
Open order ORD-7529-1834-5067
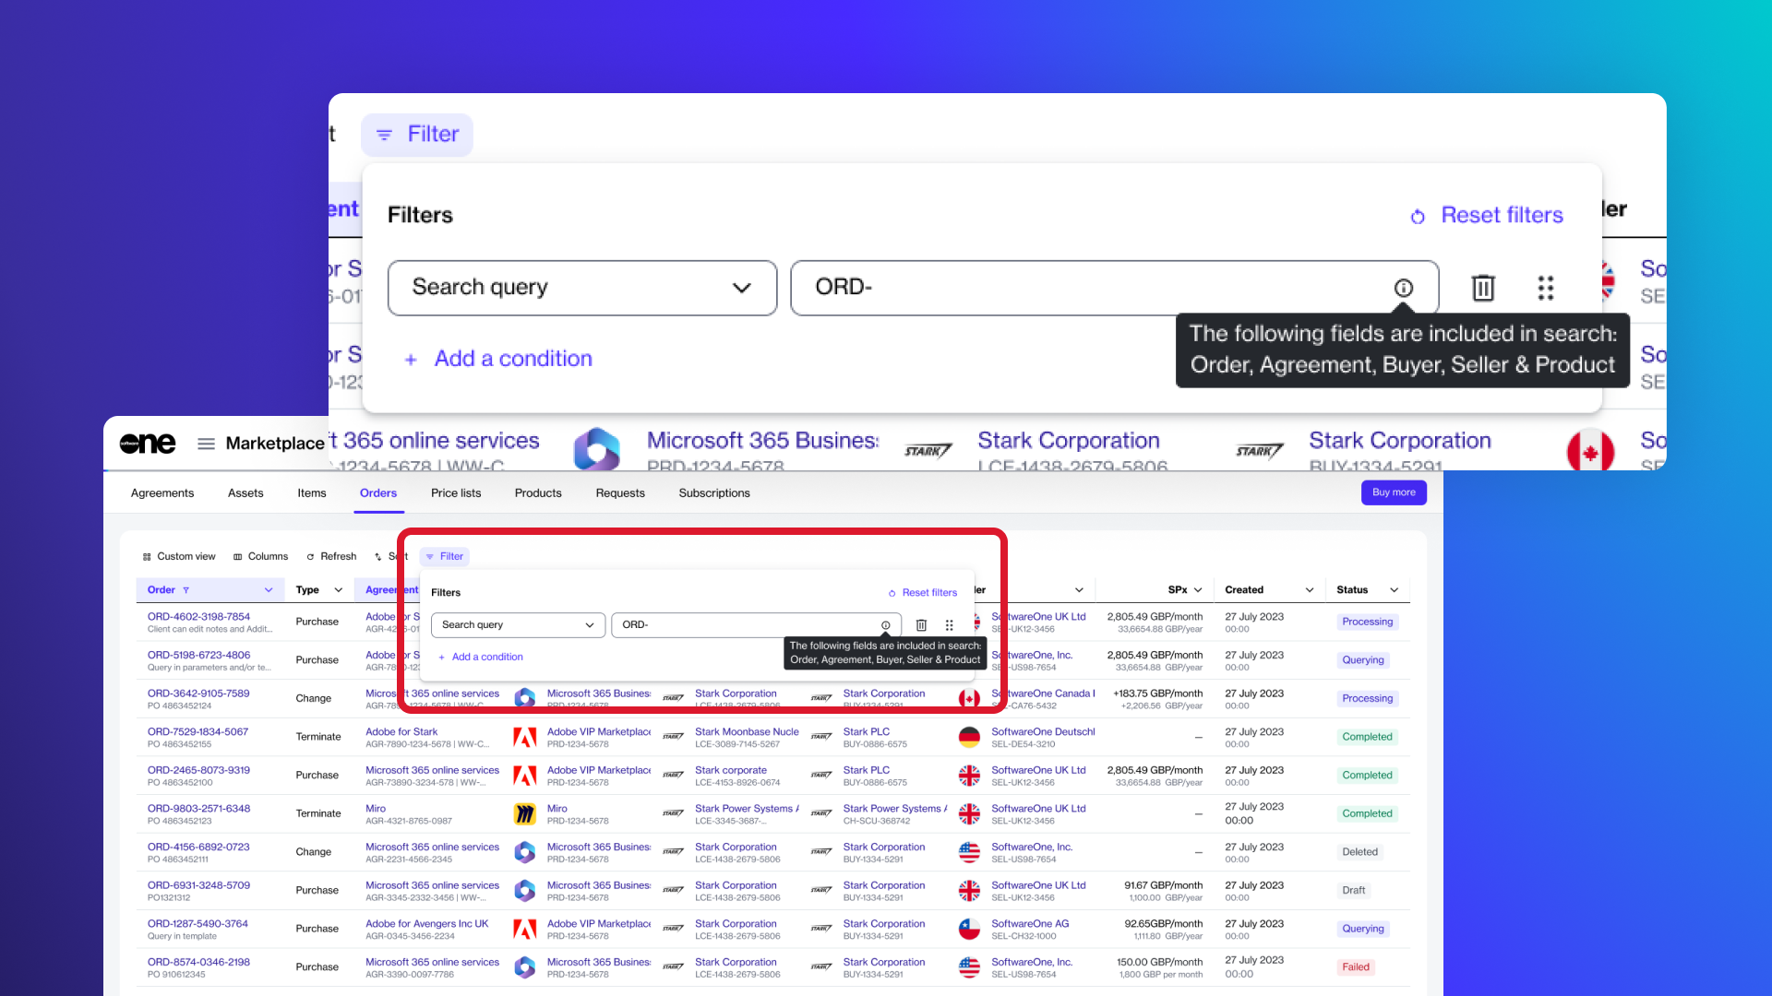click(x=198, y=731)
